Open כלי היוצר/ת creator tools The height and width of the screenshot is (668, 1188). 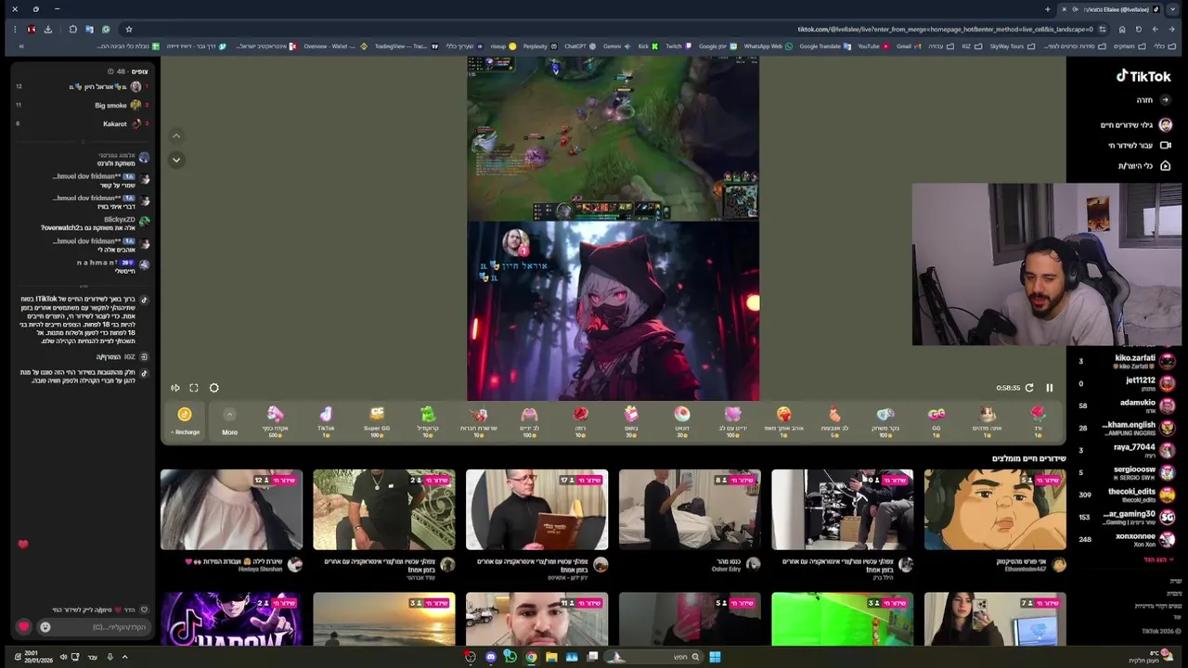coord(1143,166)
